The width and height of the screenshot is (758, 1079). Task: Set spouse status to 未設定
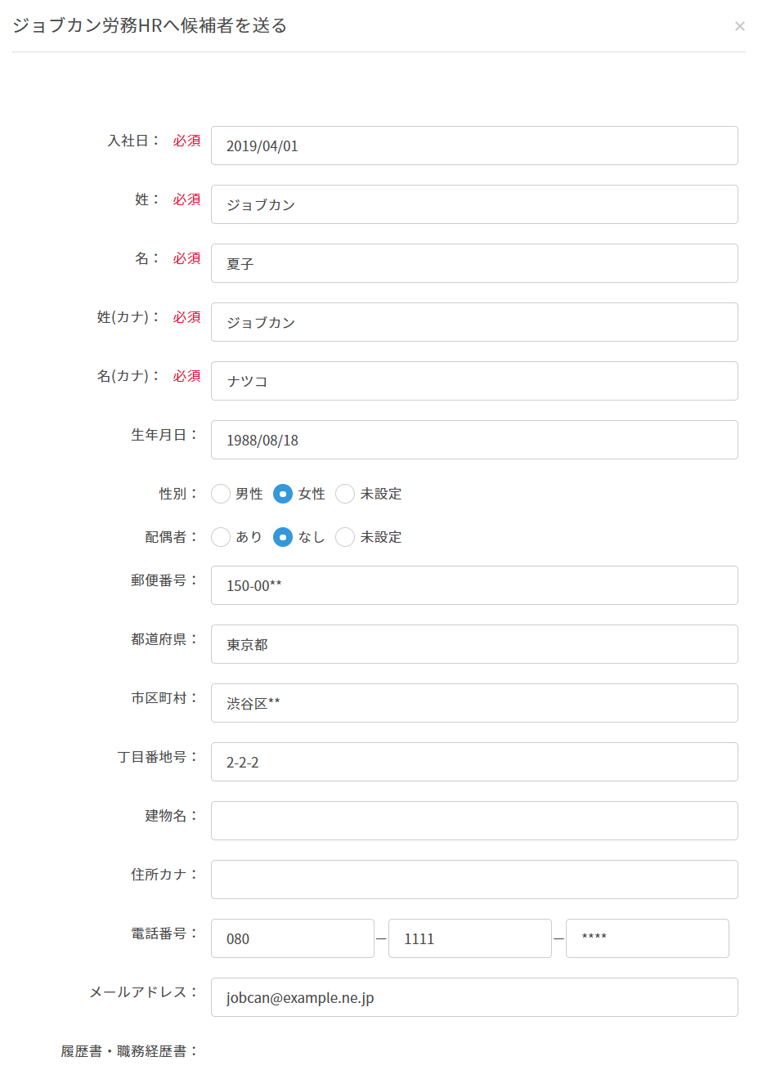click(345, 537)
